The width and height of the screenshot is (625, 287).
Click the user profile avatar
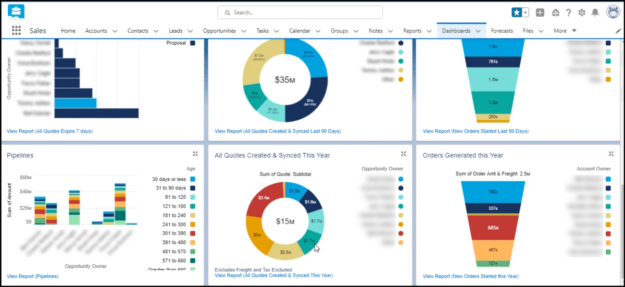[612, 12]
